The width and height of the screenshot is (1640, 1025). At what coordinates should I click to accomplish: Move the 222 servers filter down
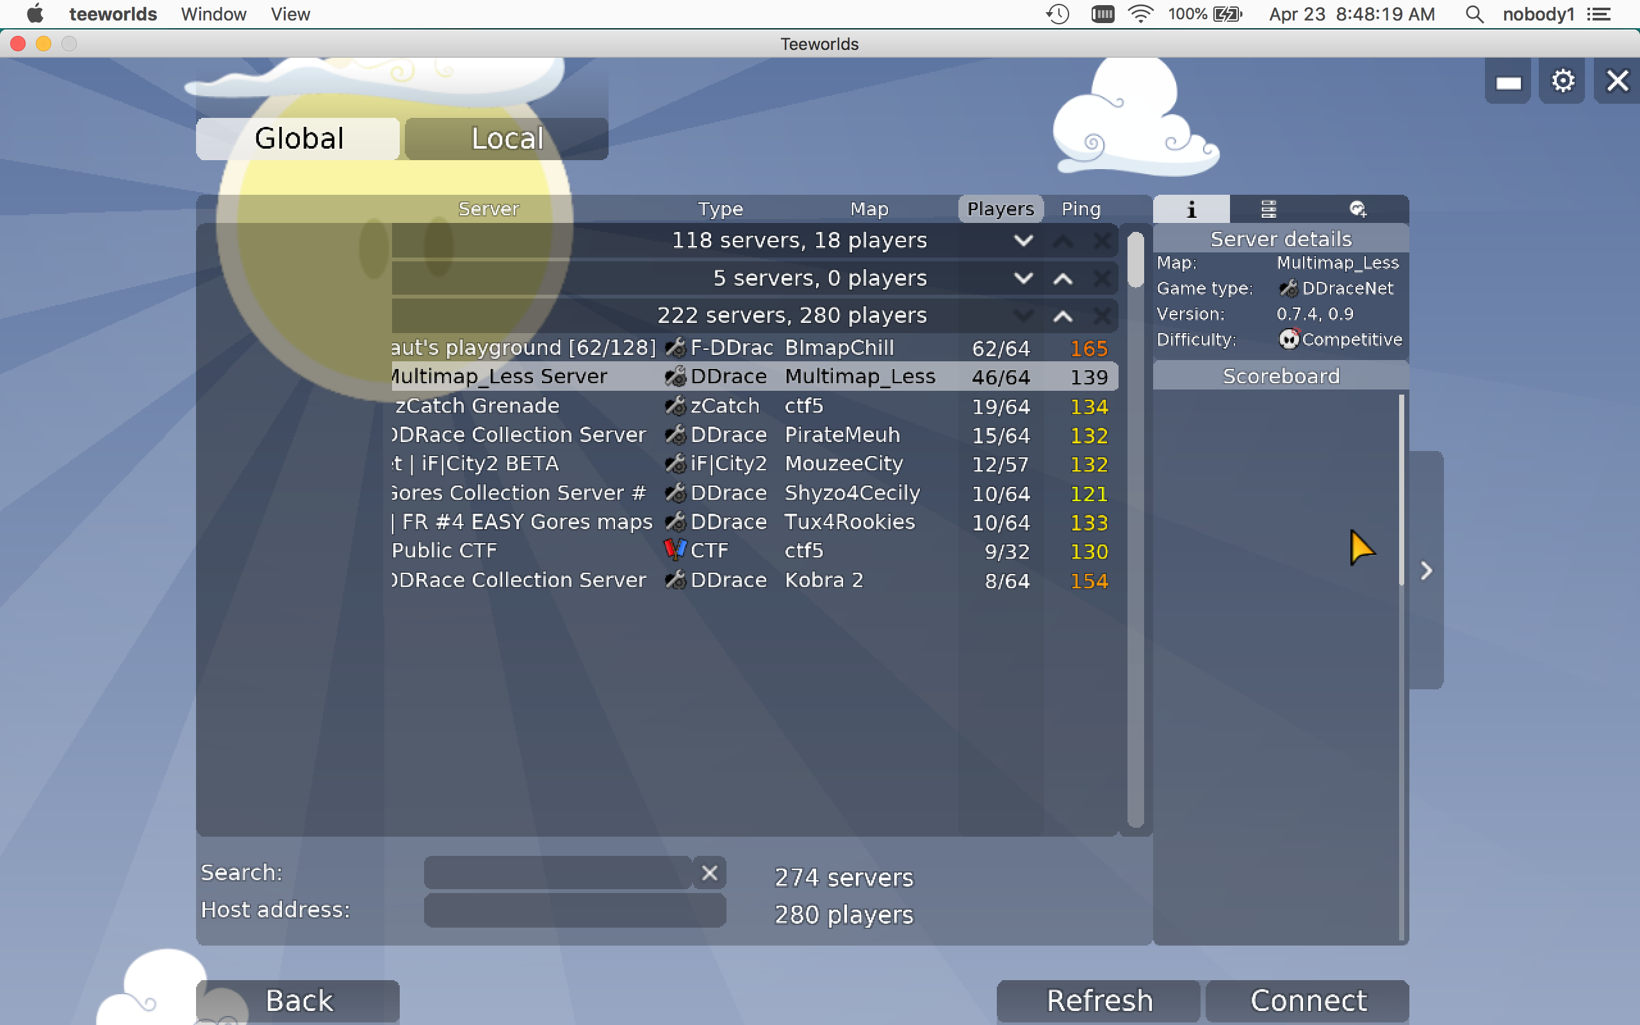point(1023,316)
